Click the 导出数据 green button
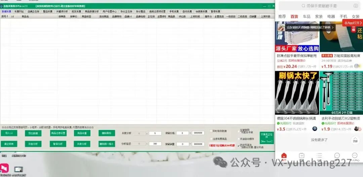 pos(33,133)
